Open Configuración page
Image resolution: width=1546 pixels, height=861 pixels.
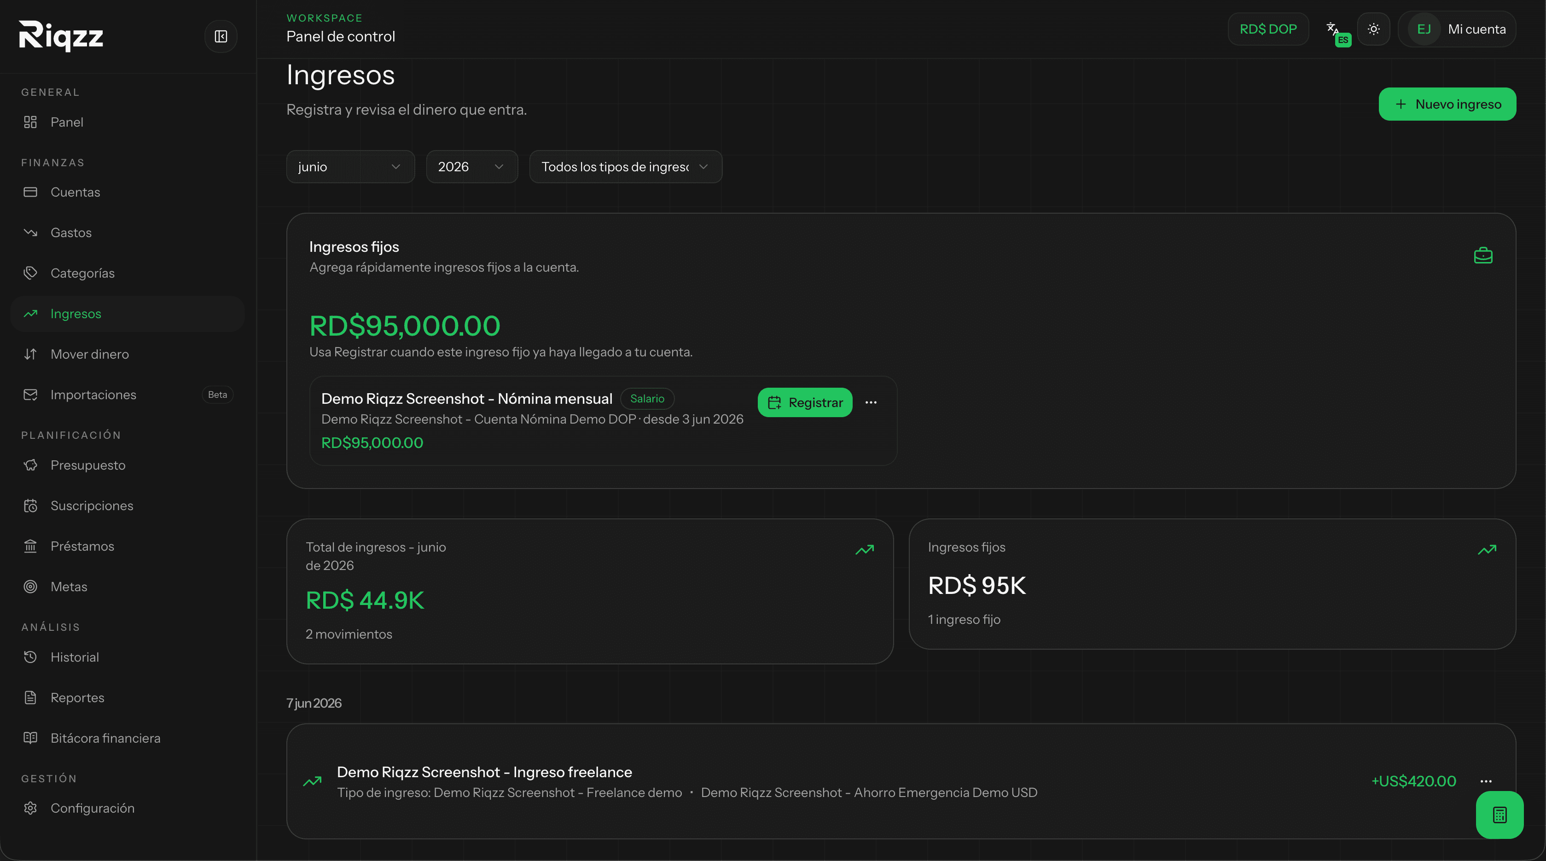[127, 809]
